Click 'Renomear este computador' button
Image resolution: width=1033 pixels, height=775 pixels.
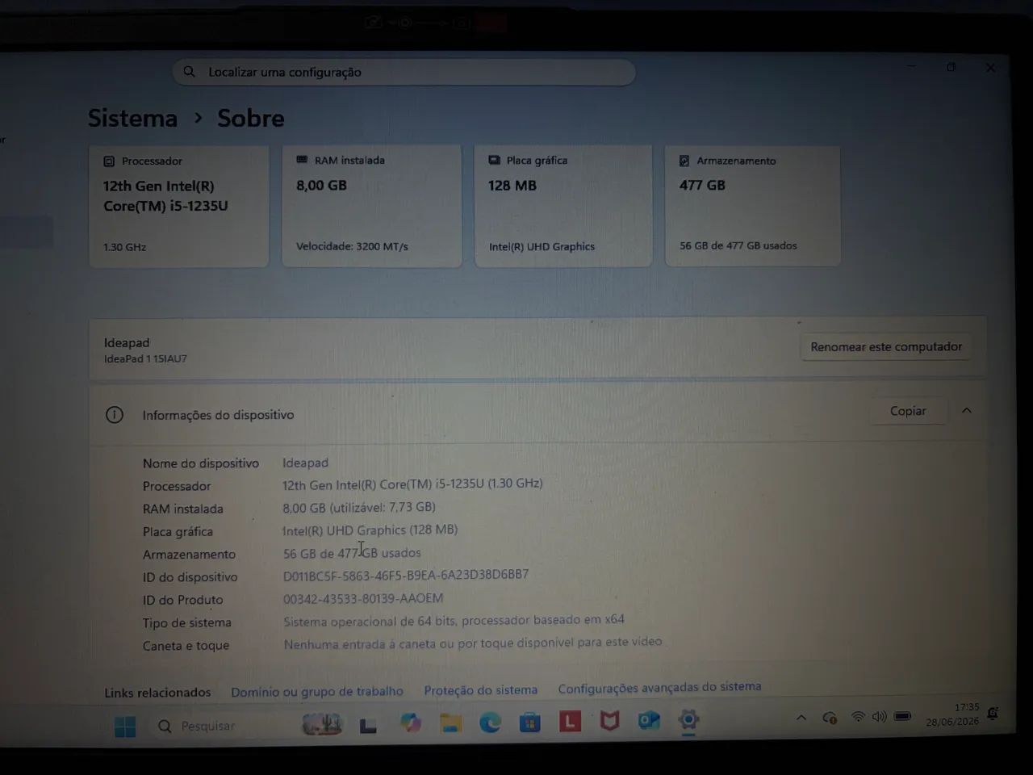886,346
